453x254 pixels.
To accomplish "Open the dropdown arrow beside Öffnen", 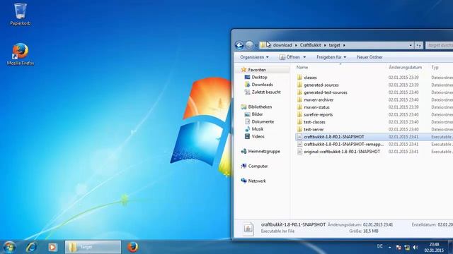I will pyautogui.click(x=304, y=57).
